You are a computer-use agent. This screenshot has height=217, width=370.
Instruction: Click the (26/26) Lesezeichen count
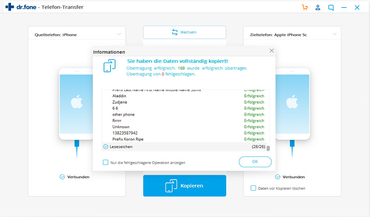[x=259, y=147]
